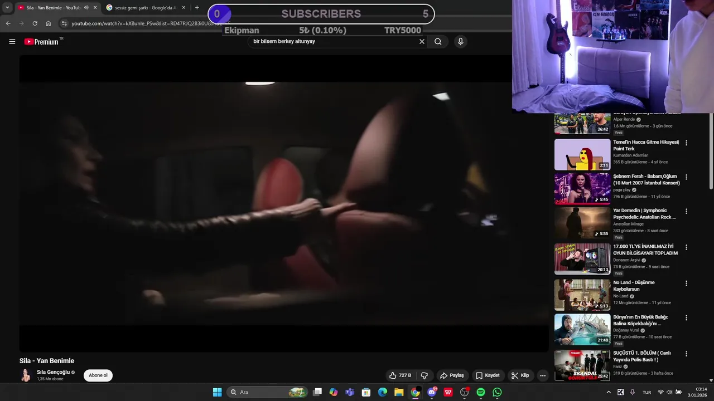Create clip with Klip button
The height and width of the screenshot is (401, 714).
pyautogui.click(x=520, y=375)
